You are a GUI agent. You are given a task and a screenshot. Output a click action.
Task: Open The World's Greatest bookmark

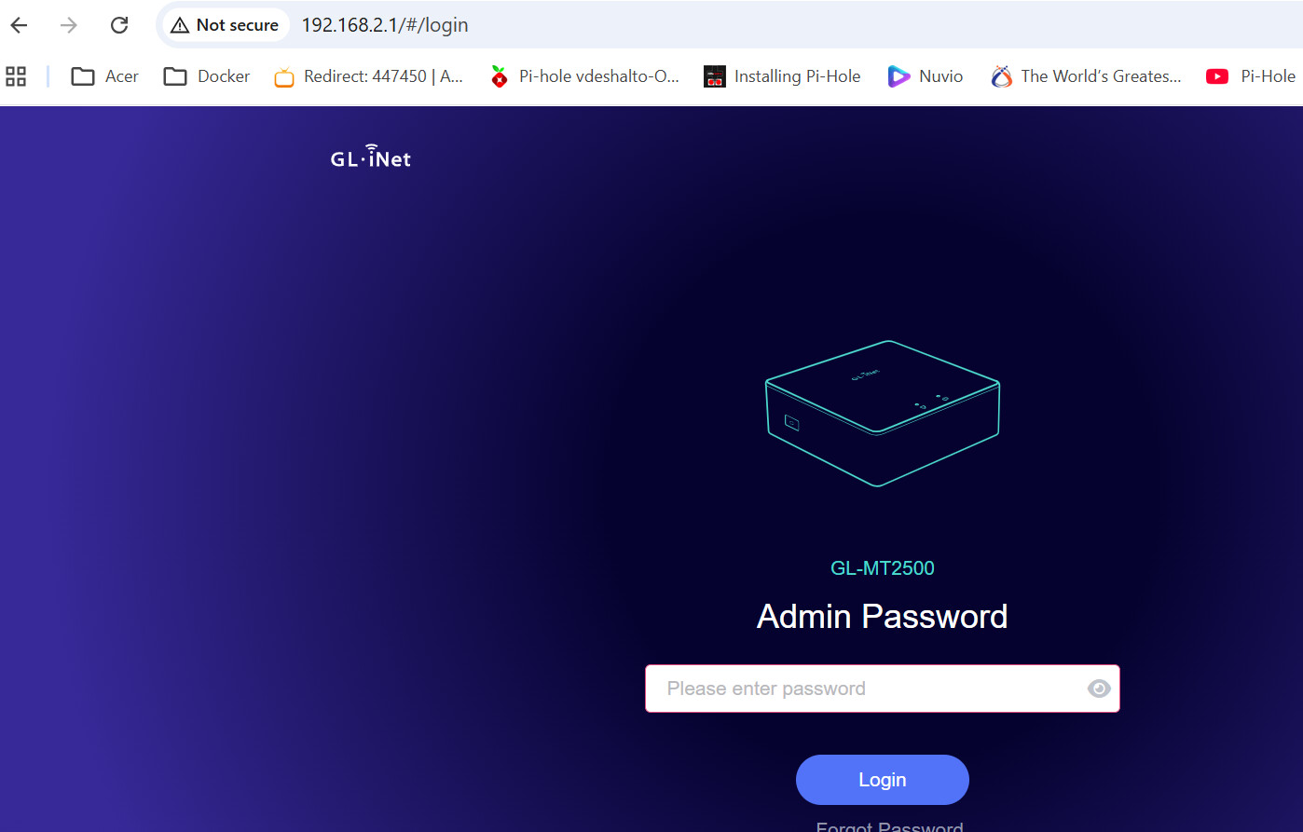[x=1087, y=76]
